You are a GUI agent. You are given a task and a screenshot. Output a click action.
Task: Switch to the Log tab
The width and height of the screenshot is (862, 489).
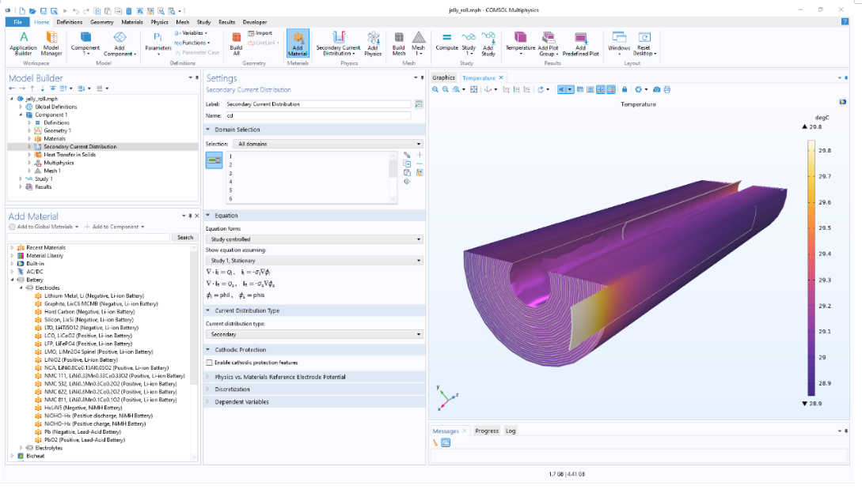511,431
